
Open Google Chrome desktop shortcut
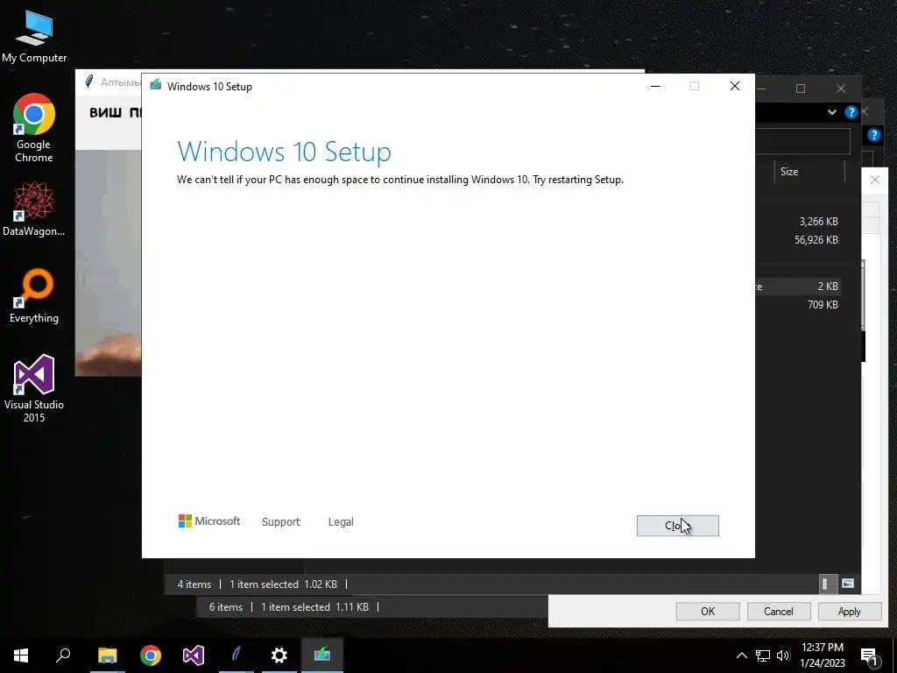point(34,128)
